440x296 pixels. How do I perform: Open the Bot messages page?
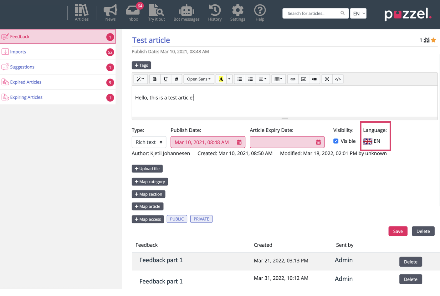click(186, 13)
